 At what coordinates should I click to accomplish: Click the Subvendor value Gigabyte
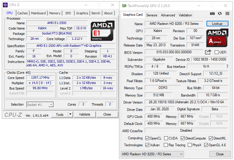coord(159,59)
